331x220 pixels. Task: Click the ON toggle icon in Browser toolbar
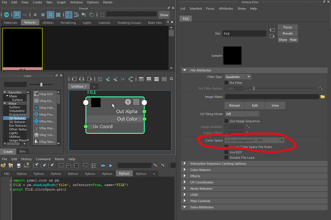tap(6, 15)
